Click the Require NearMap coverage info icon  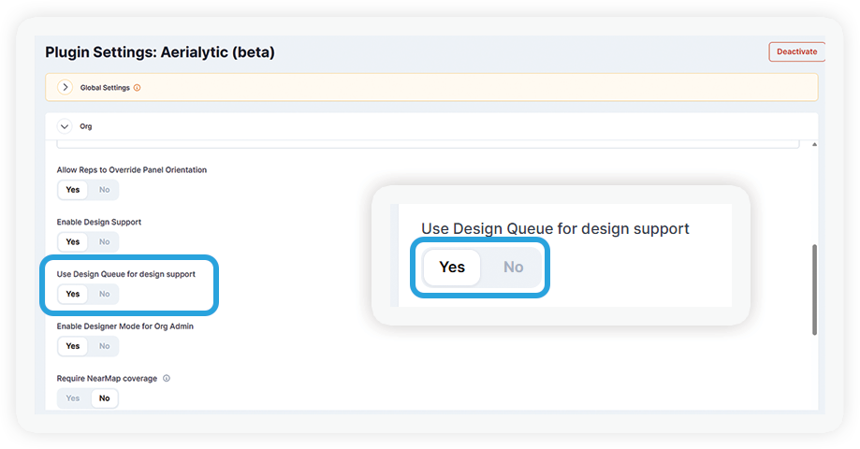click(x=167, y=378)
